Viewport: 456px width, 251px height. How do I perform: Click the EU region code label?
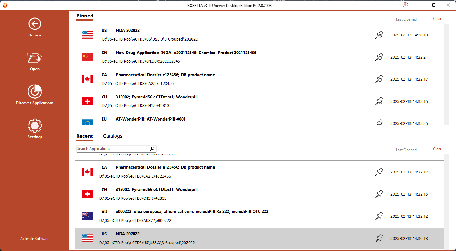(104, 119)
